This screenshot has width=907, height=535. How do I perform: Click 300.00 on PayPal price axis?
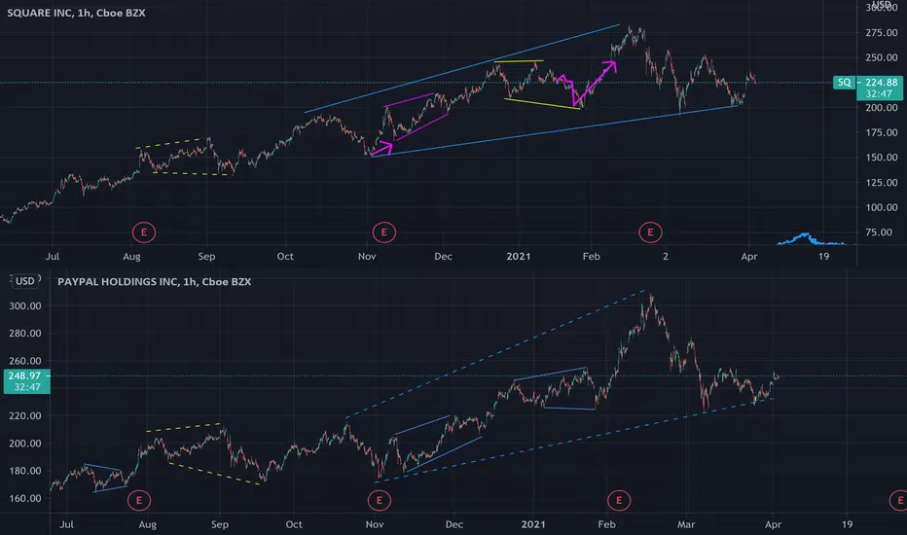click(25, 306)
